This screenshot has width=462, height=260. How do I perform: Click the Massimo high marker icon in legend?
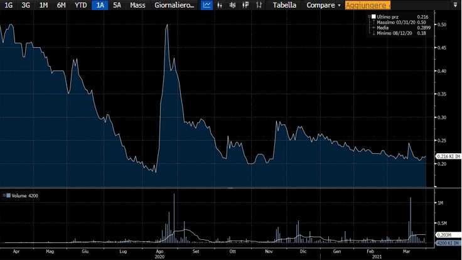pyautogui.click(x=373, y=22)
